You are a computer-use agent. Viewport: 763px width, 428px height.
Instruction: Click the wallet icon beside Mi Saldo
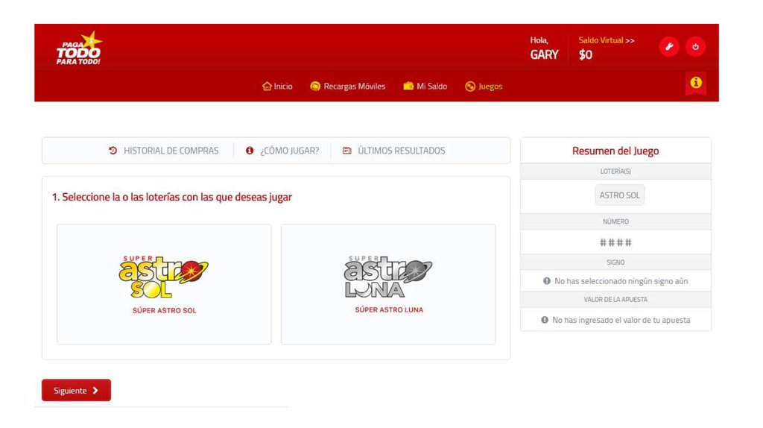tap(408, 86)
